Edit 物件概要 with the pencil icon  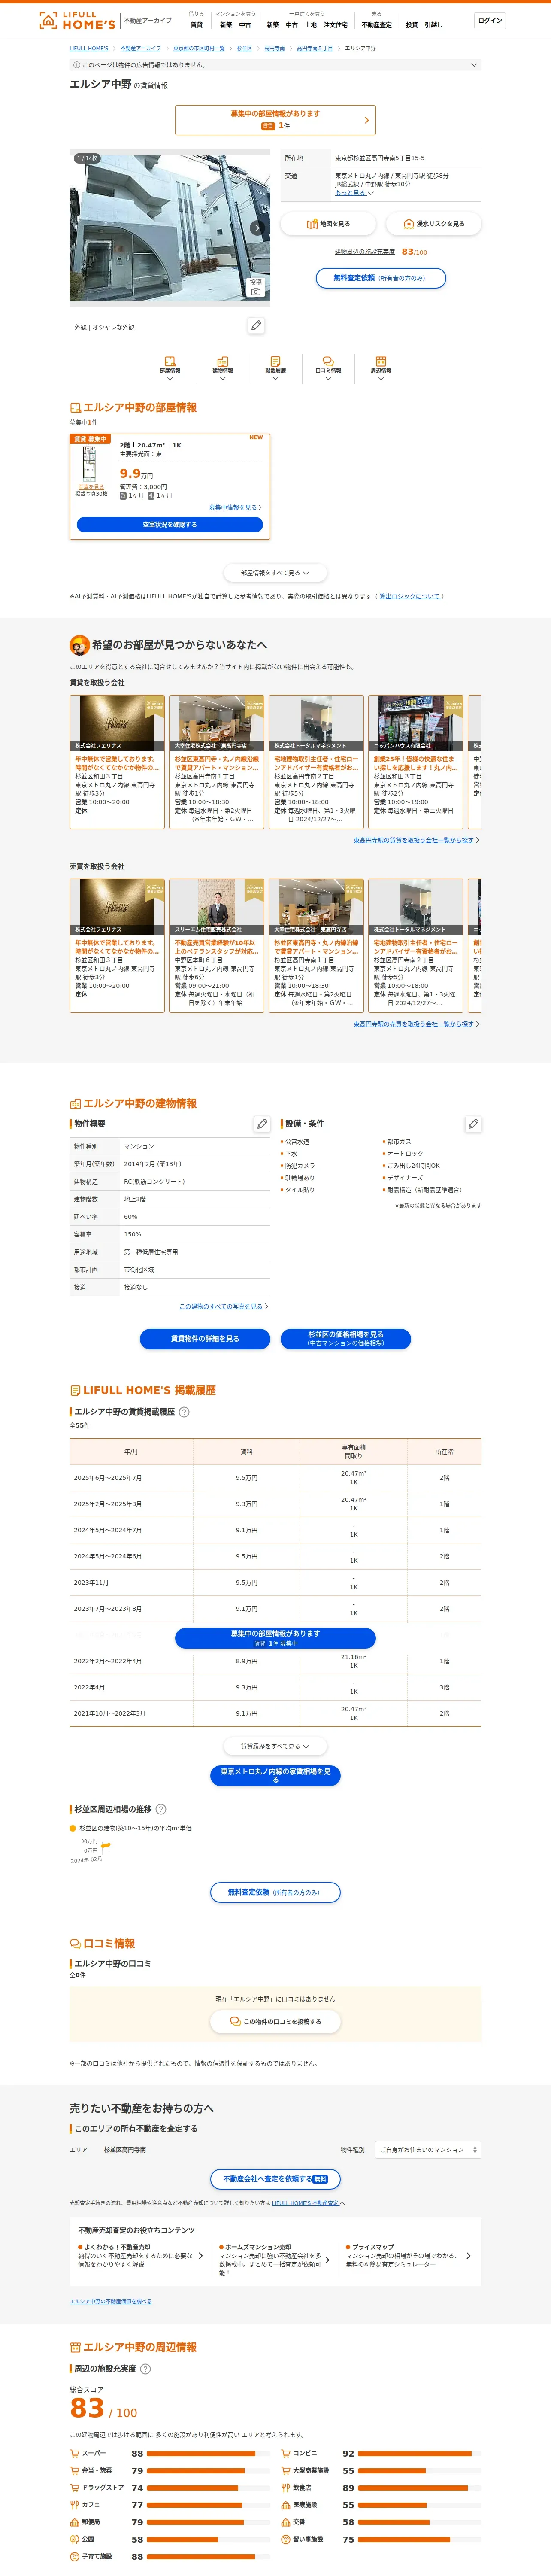click(x=262, y=1124)
